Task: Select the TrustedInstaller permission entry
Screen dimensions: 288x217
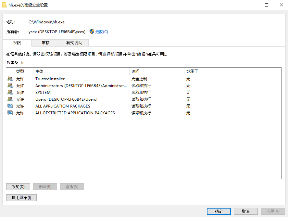Action: coord(144,79)
